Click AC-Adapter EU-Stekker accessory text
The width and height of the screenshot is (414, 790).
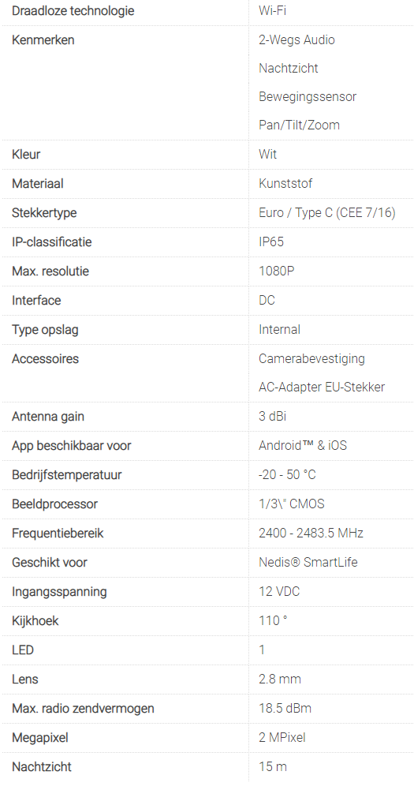322,388
